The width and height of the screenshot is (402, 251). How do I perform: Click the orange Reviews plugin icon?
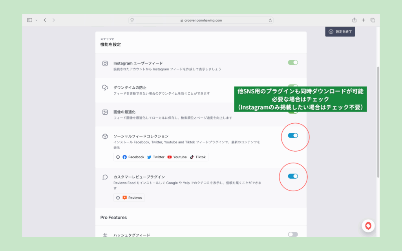coord(124,198)
